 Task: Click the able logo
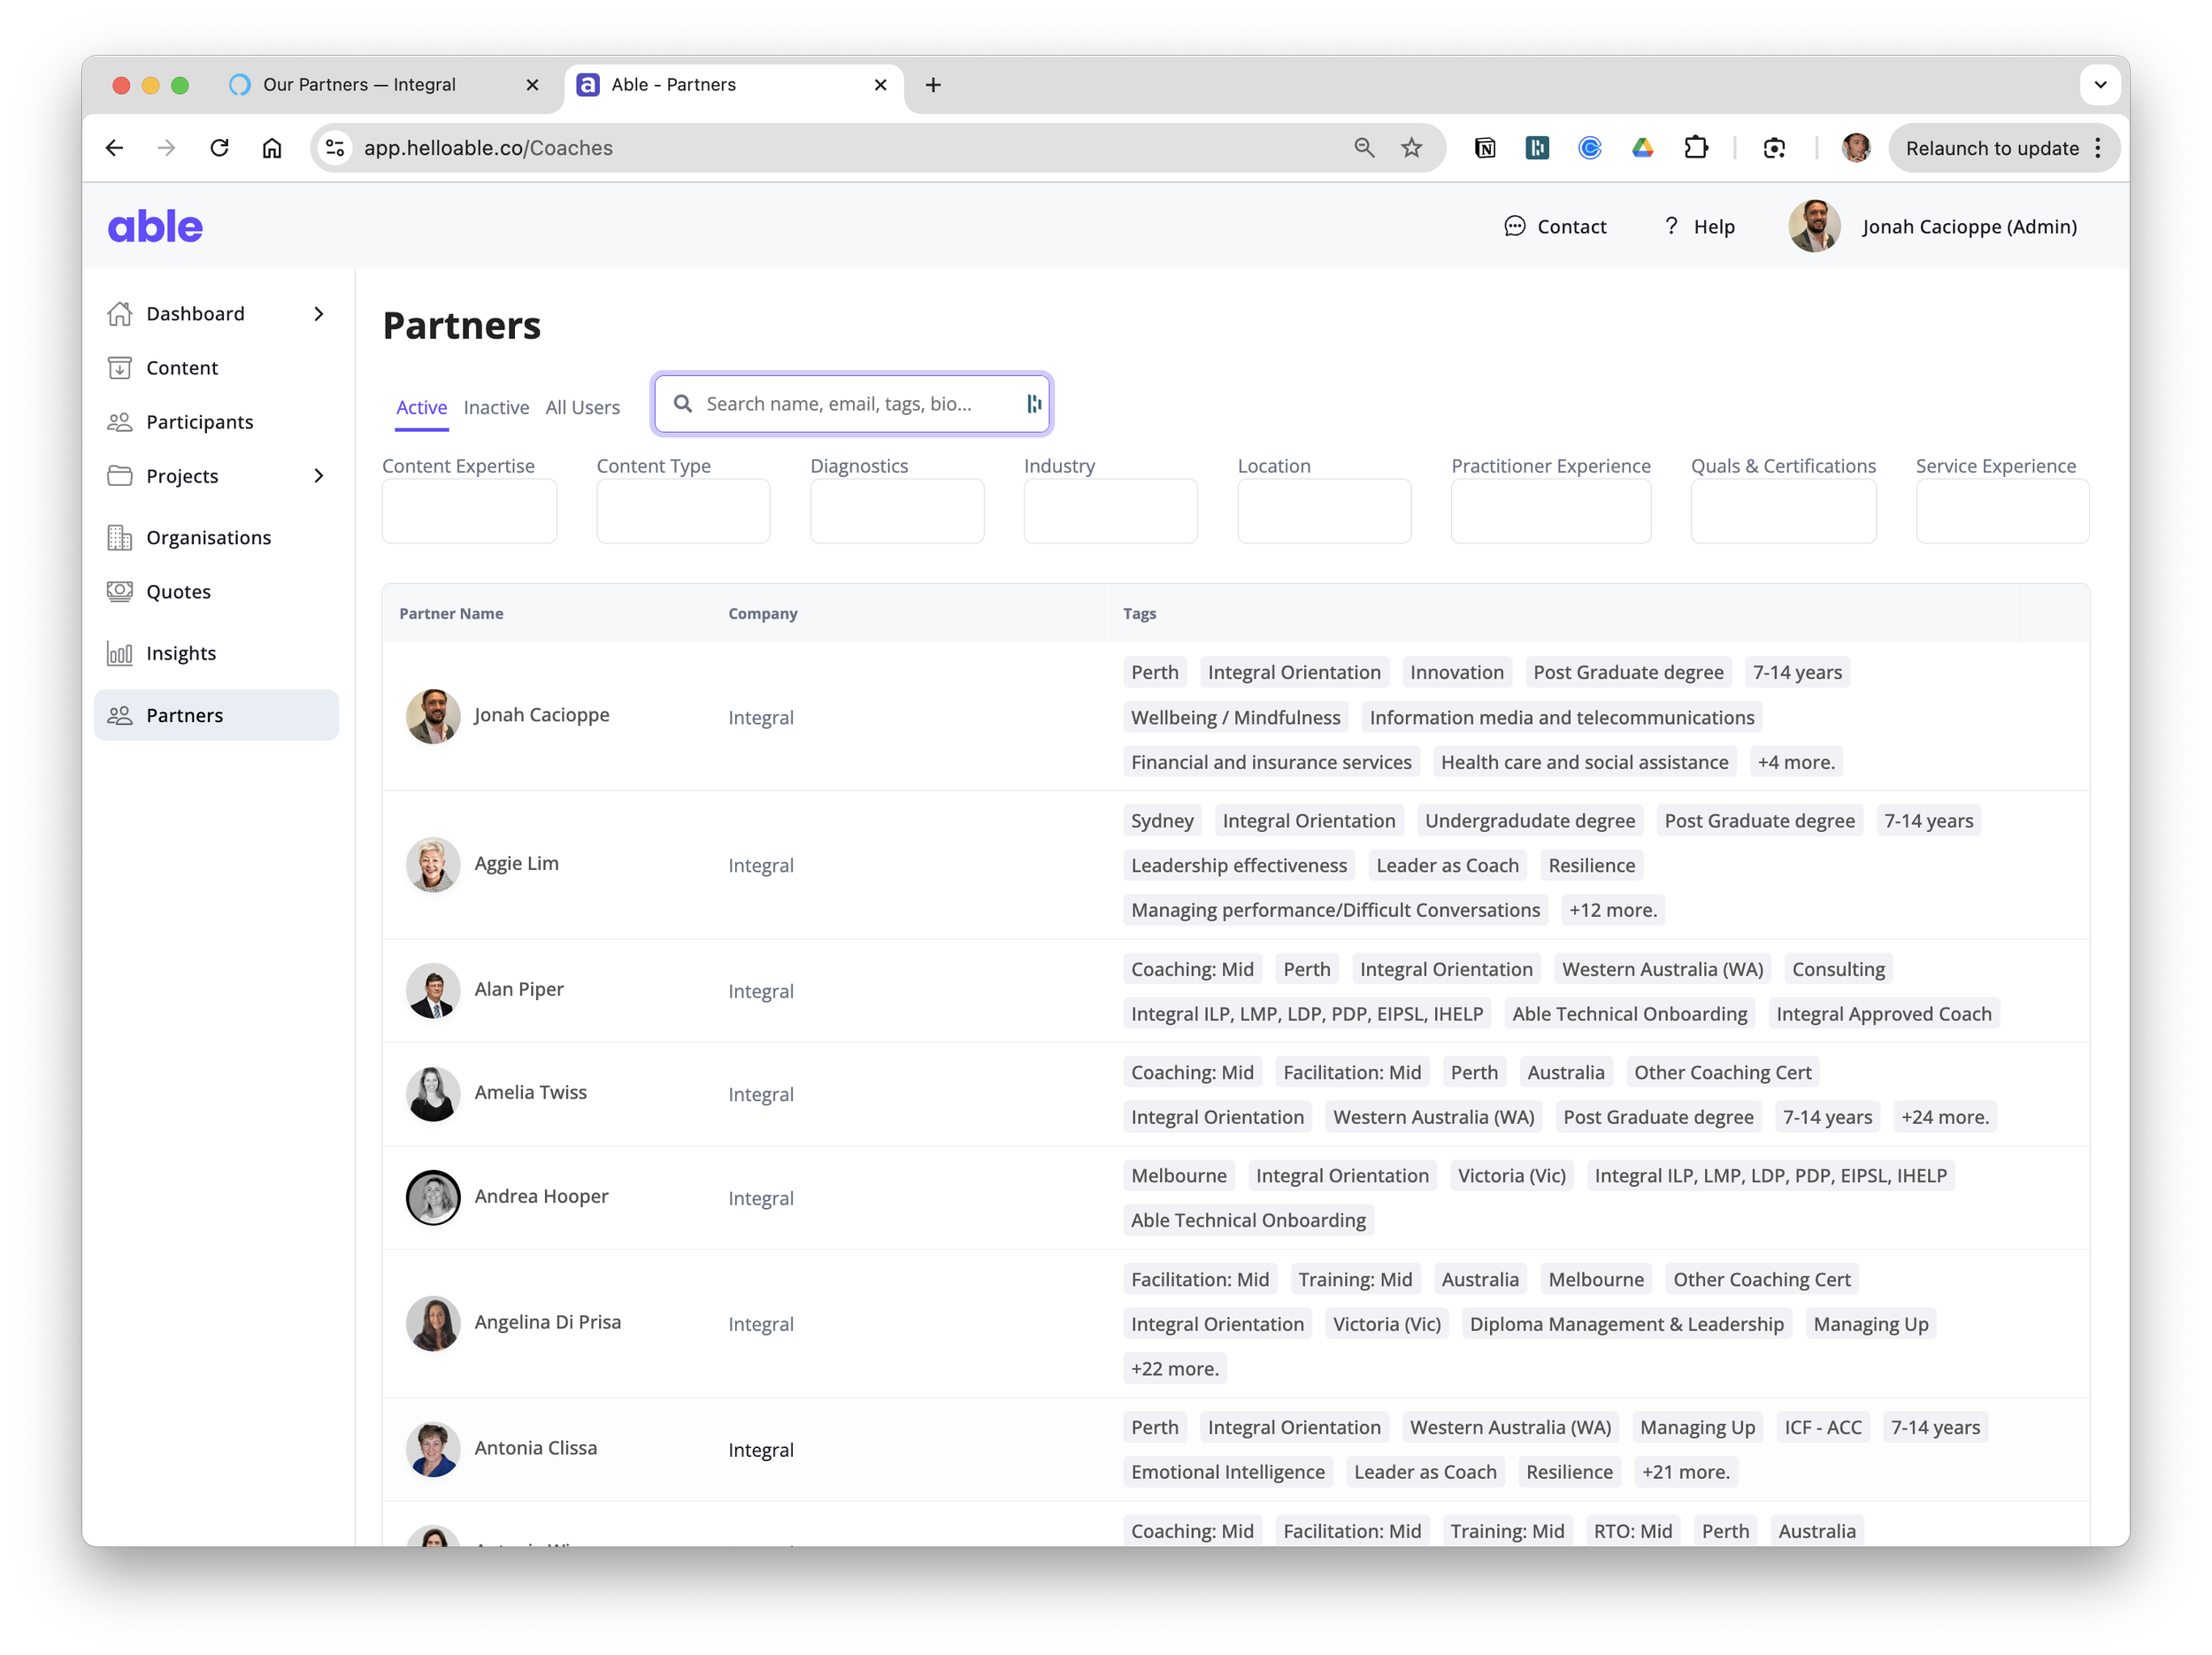[x=155, y=227]
